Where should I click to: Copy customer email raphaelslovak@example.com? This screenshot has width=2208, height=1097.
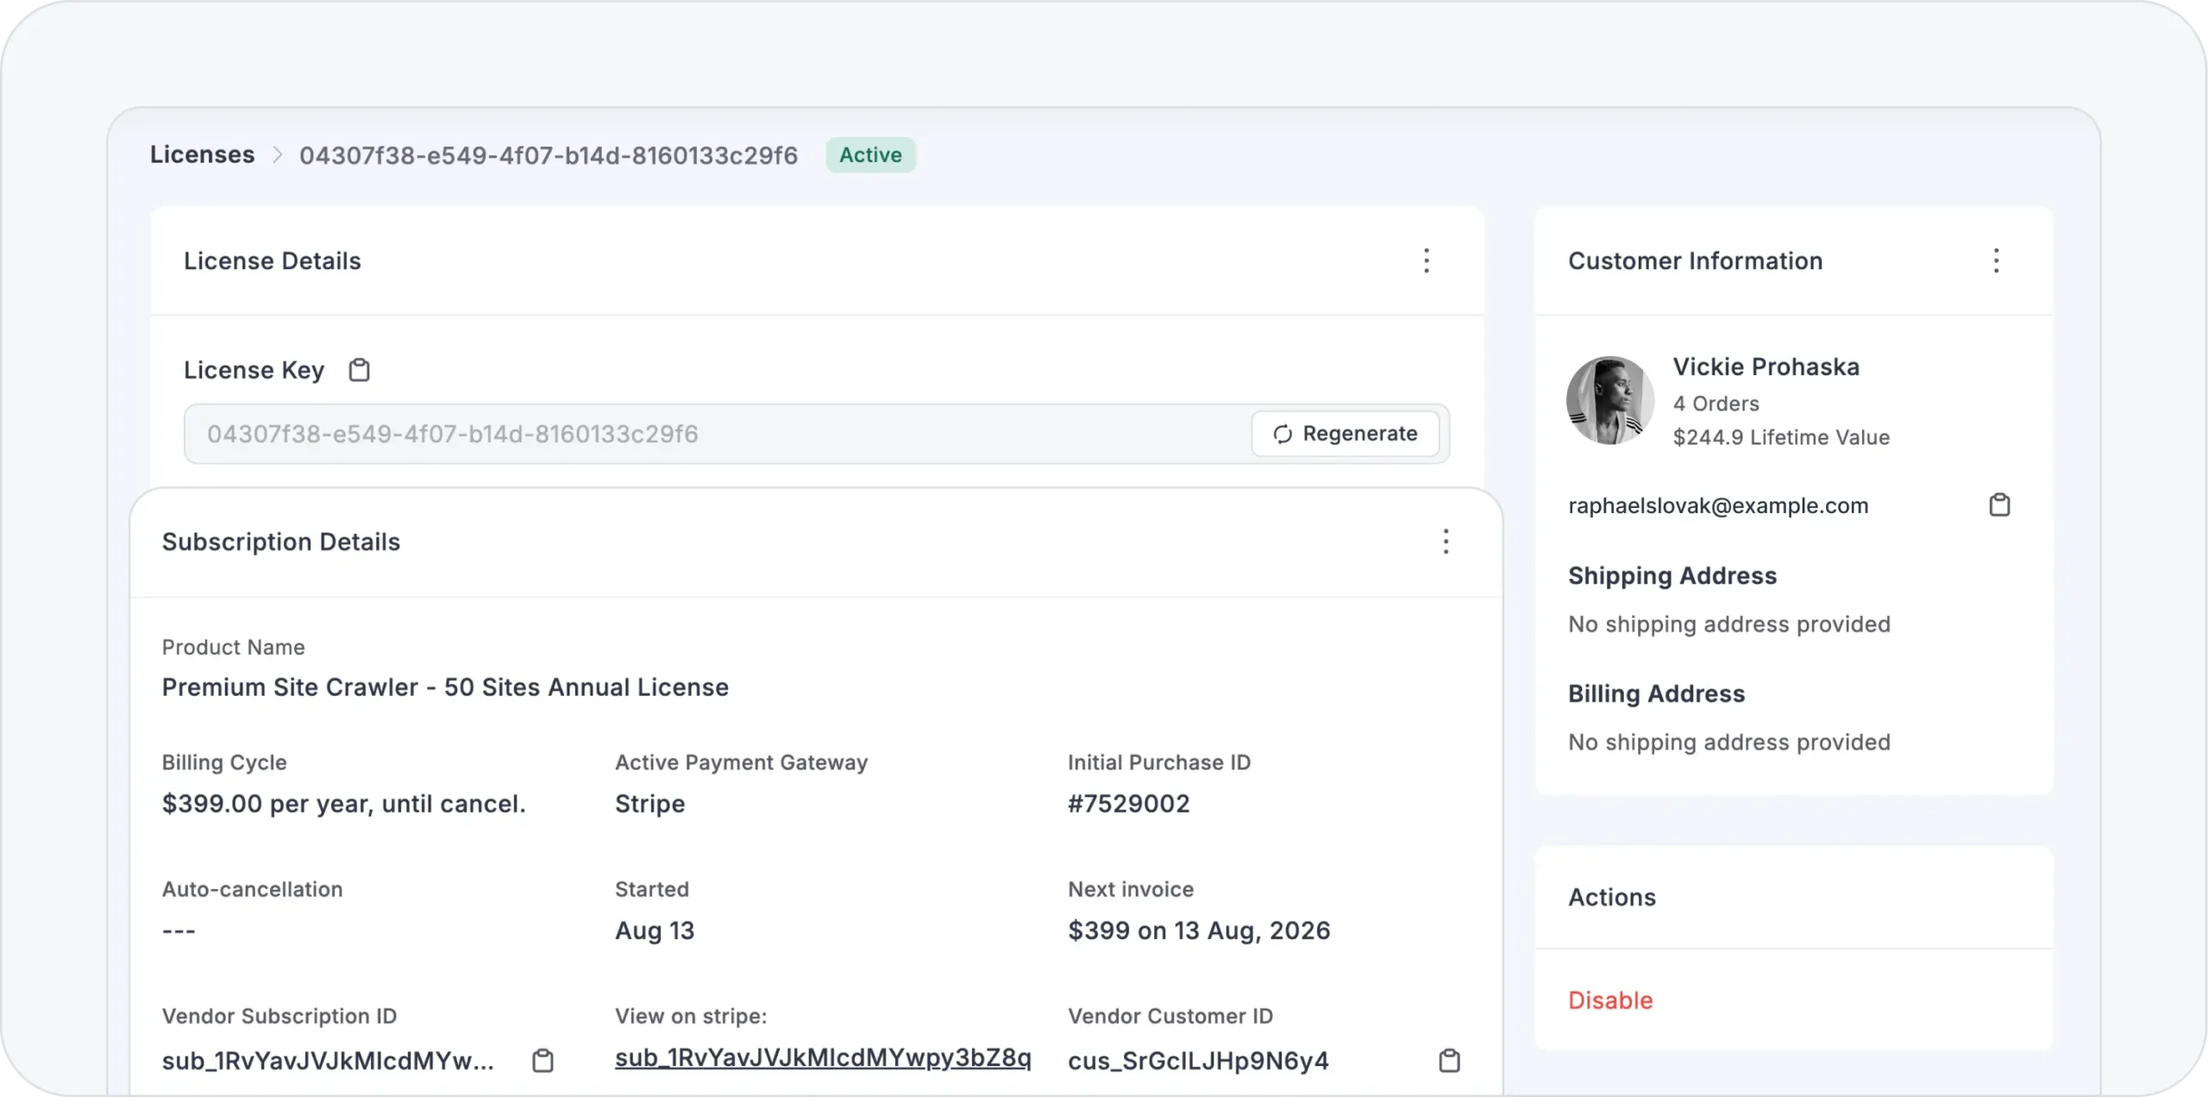[1999, 505]
